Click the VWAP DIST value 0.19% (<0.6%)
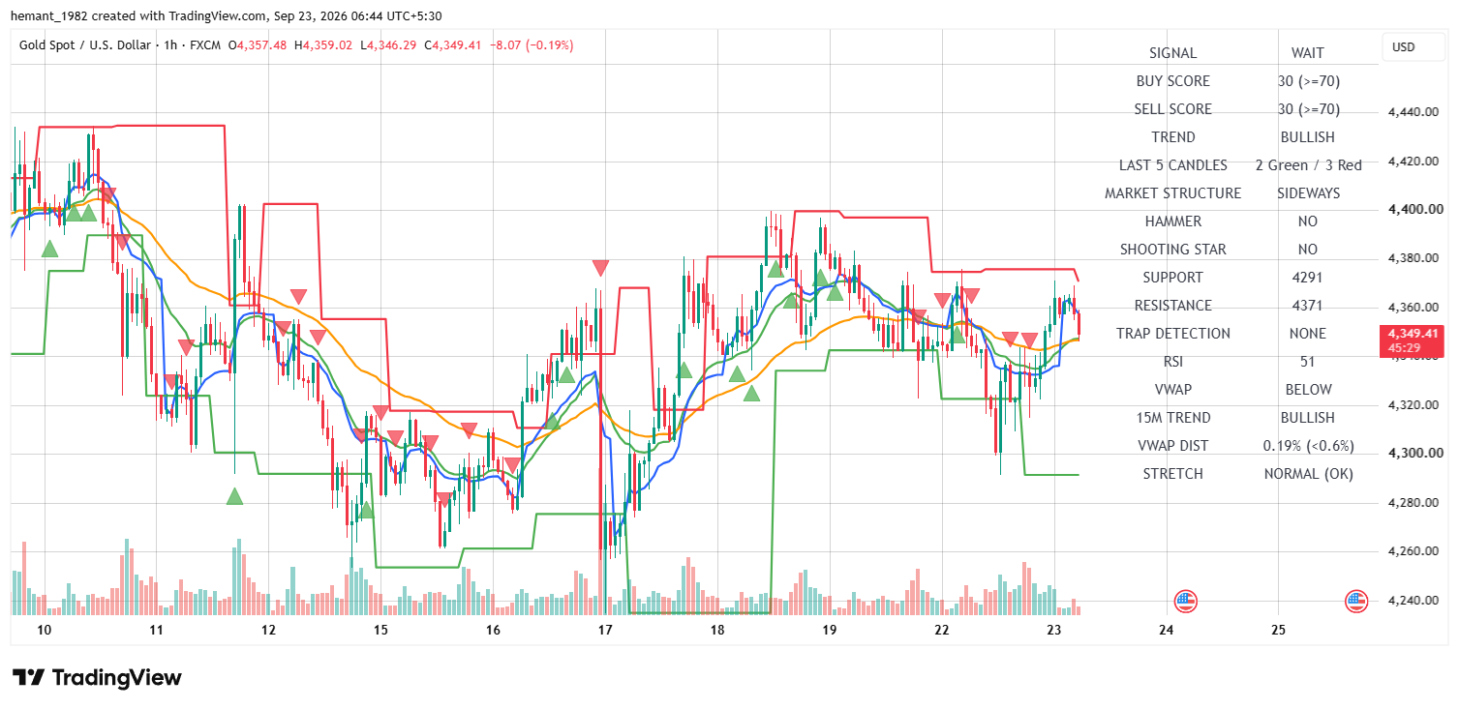Image resolution: width=1459 pixels, height=709 pixels. [1307, 446]
